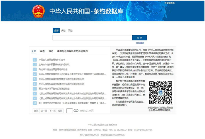The width and height of the screenshot is (205, 139).
Task: Open 格鲁吉亚政府自由贸易协定 treaty
Action: (x=61, y=79)
